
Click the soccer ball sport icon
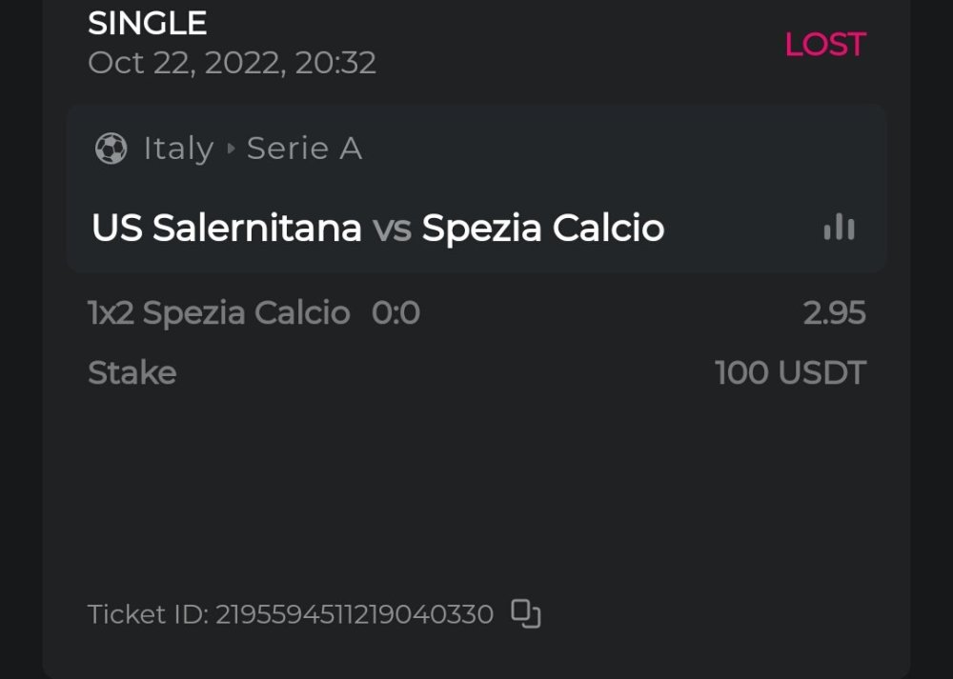(x=112, y=149)
